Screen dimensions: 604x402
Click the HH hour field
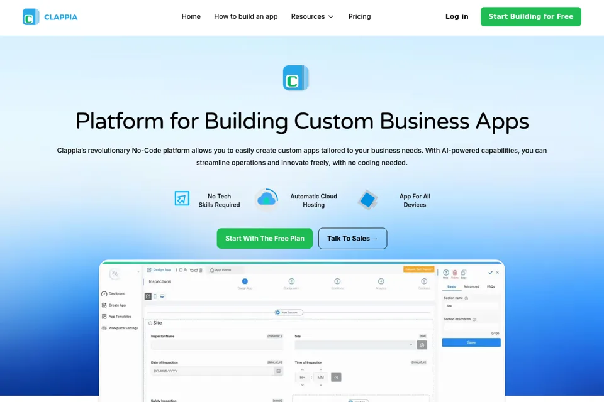click(303, 378)
